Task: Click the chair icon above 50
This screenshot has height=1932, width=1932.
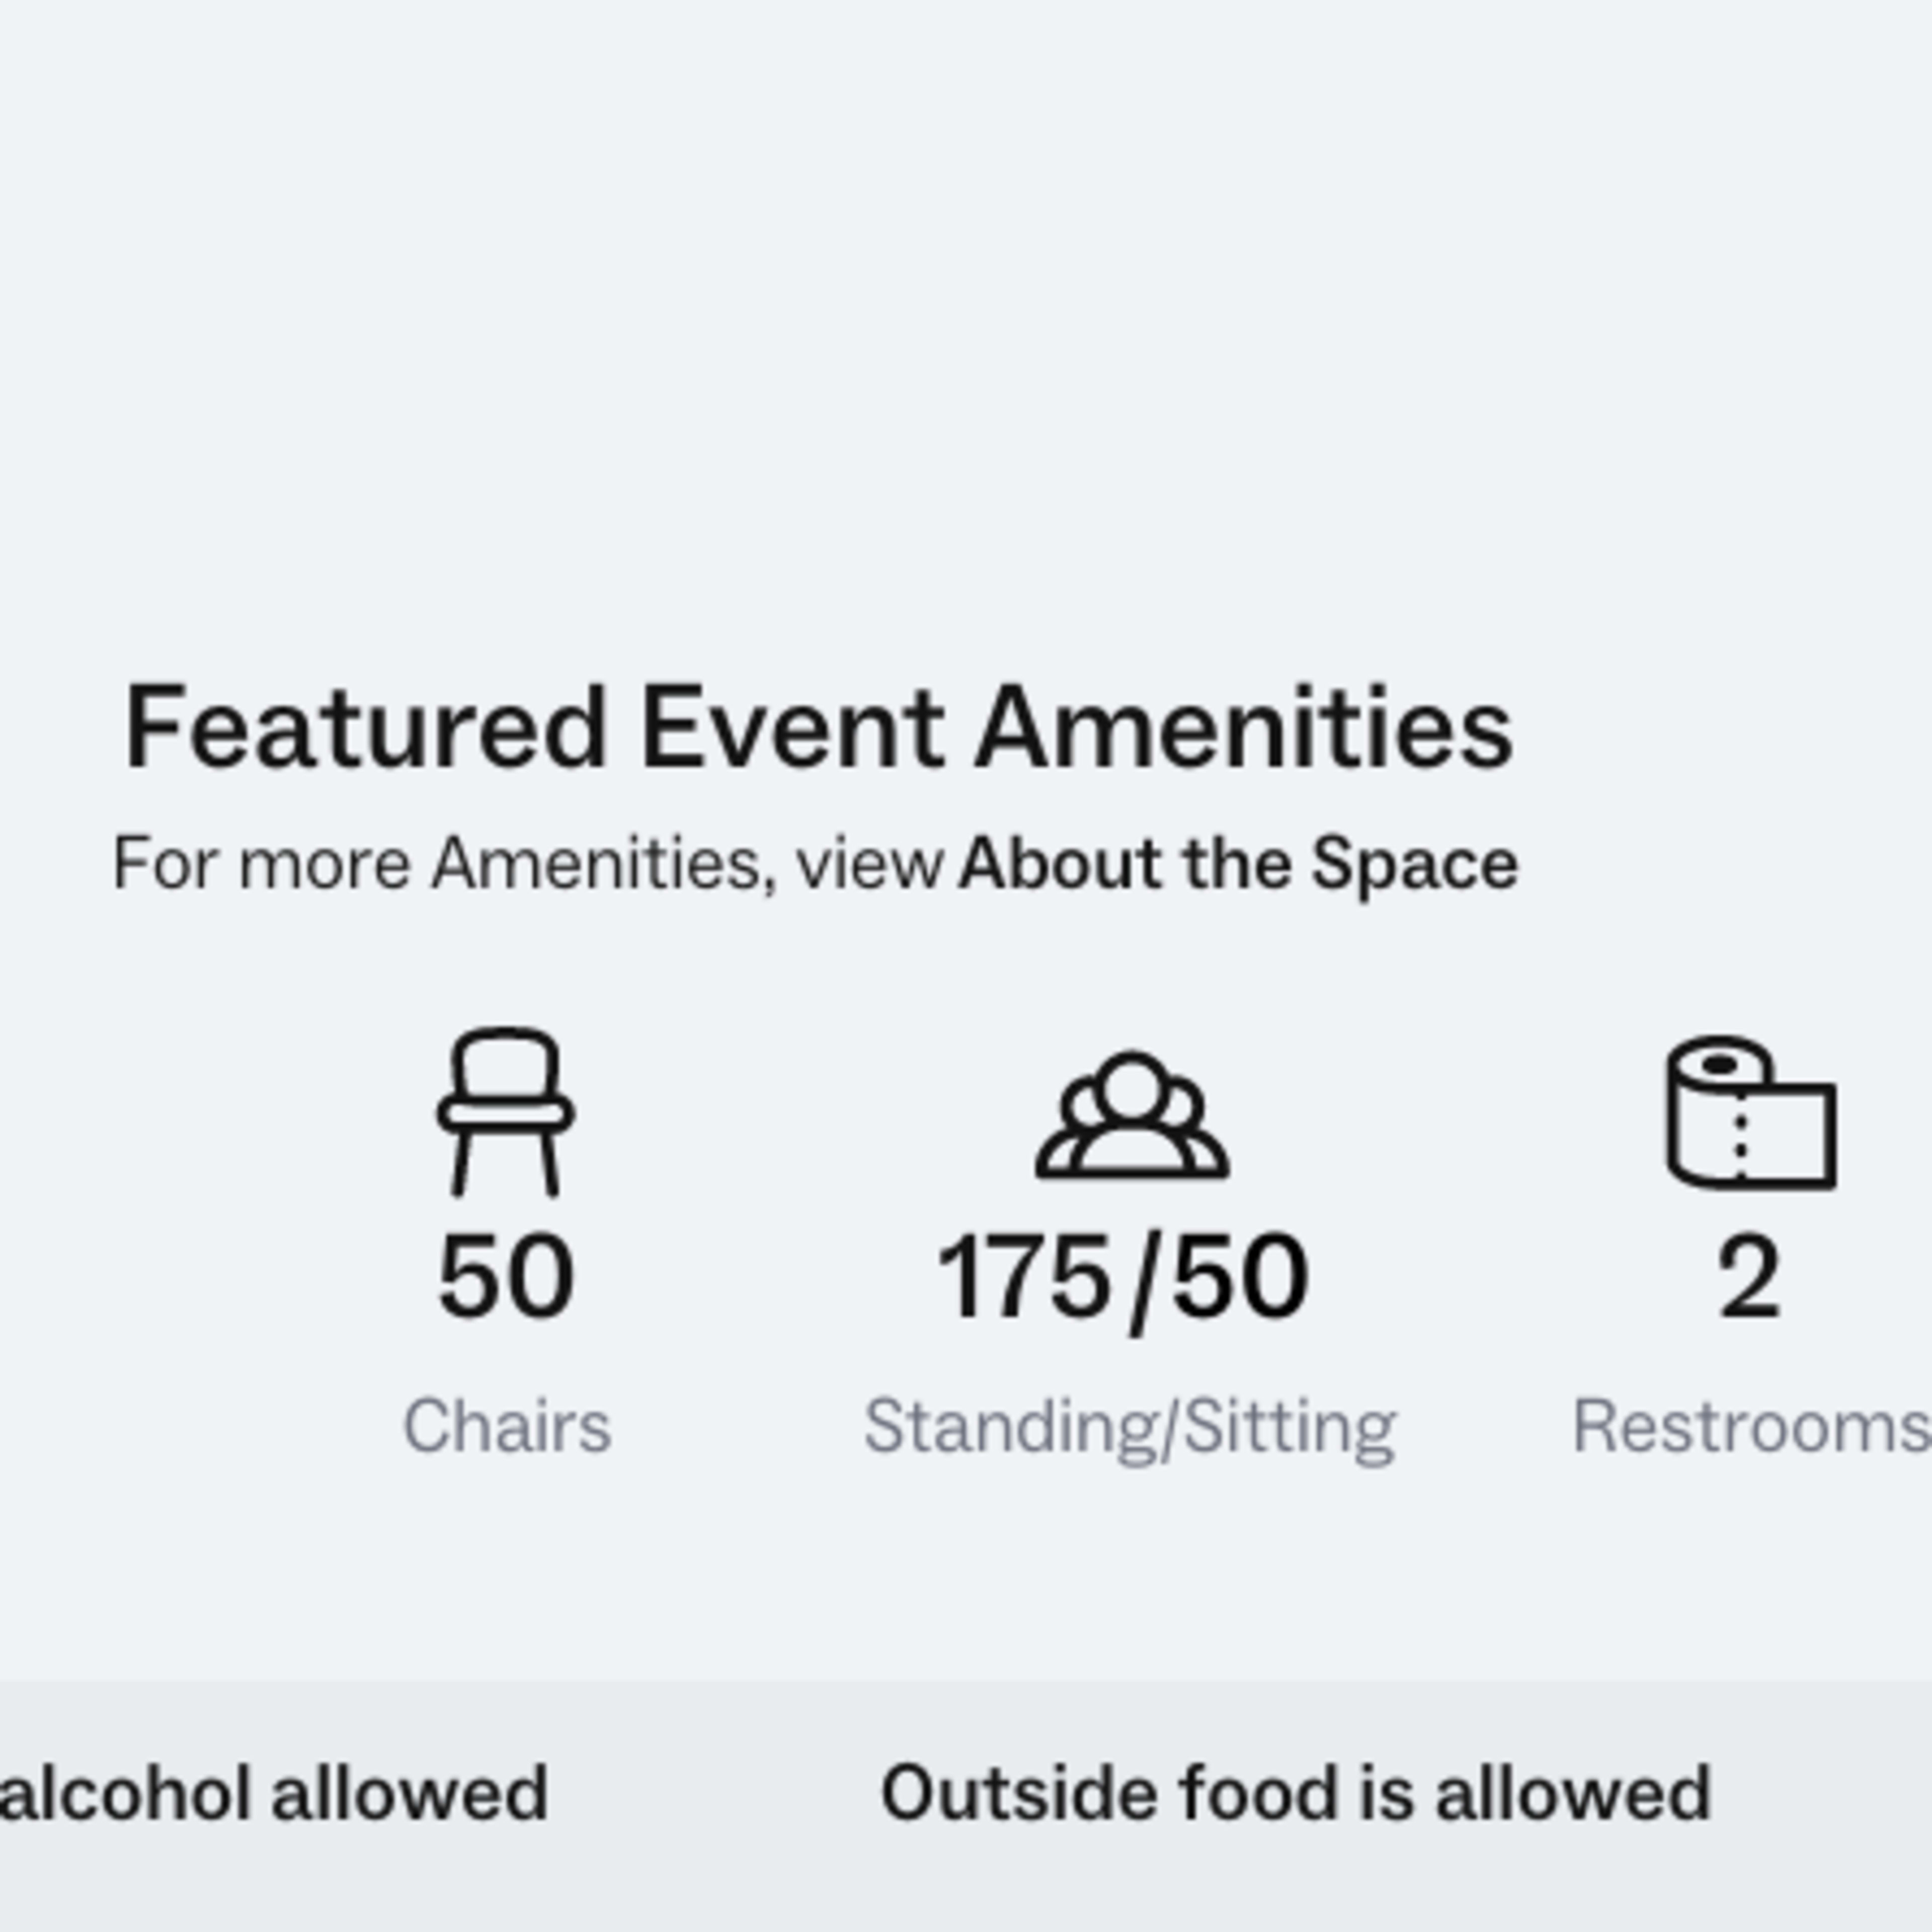Action: [506, 1111]
